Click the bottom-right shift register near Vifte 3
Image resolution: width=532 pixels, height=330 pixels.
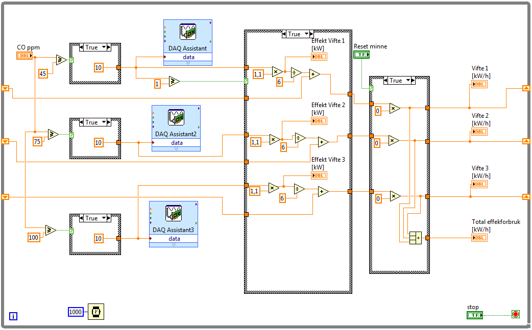(x=526, y=196)
